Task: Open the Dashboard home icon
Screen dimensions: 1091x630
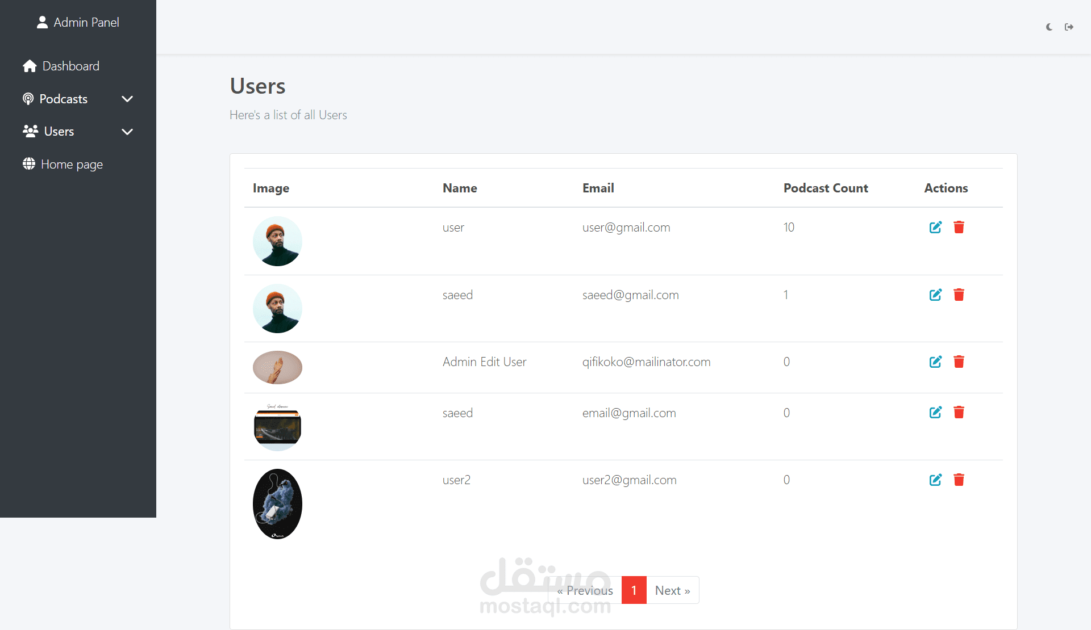Action: 30,66
